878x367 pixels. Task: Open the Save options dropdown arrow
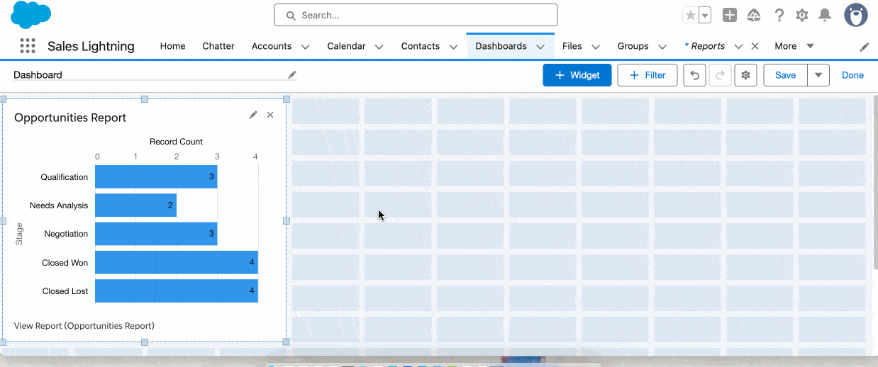tap(818, 75)
